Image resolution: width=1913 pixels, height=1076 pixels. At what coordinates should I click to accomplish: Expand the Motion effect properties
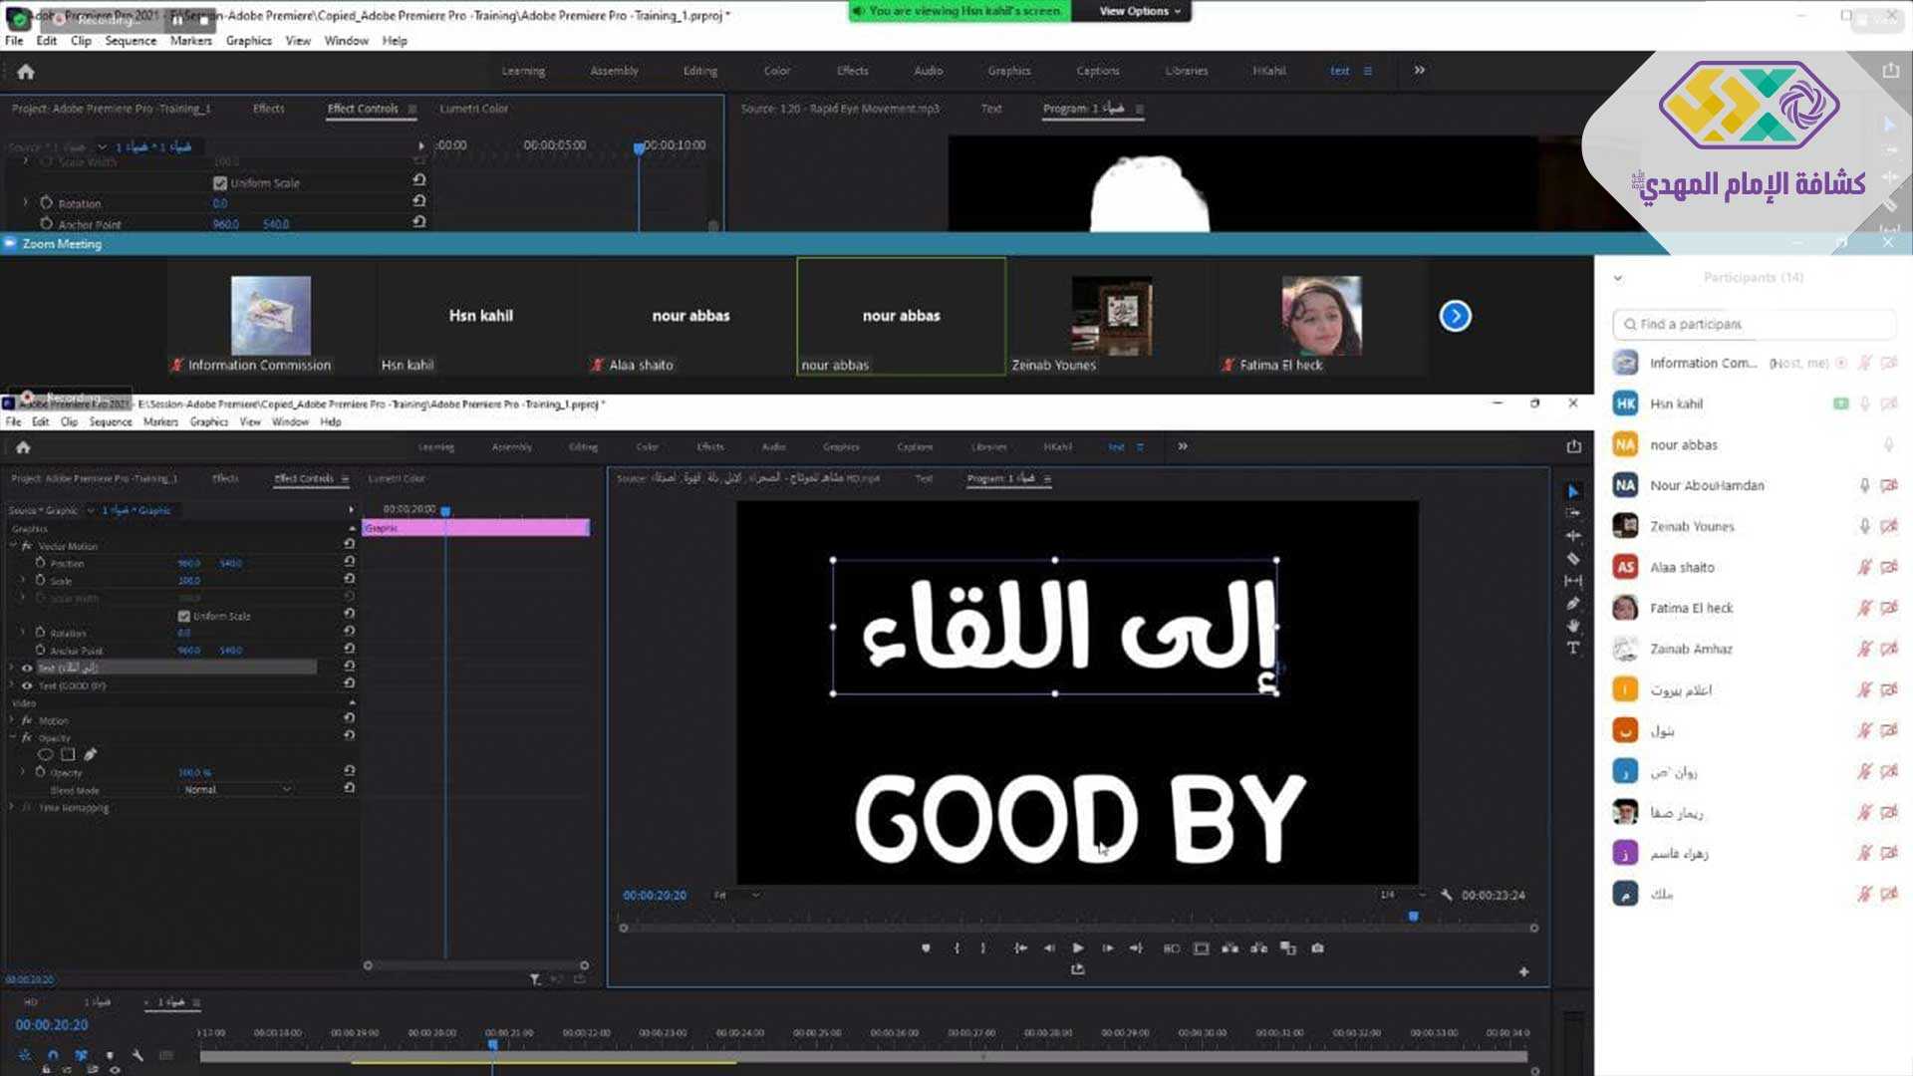pos(12,719)
